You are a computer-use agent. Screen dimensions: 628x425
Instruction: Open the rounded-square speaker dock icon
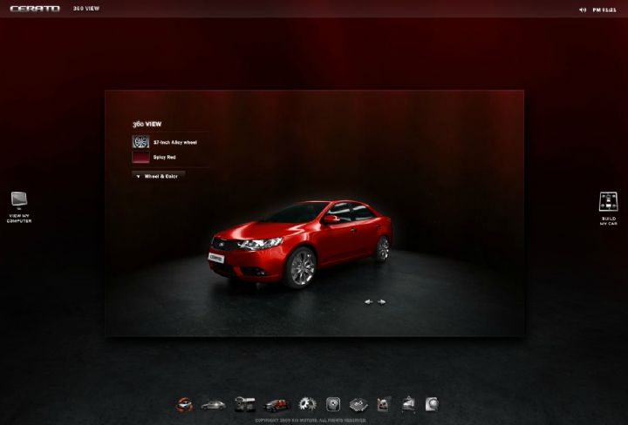tap(333, 404)
